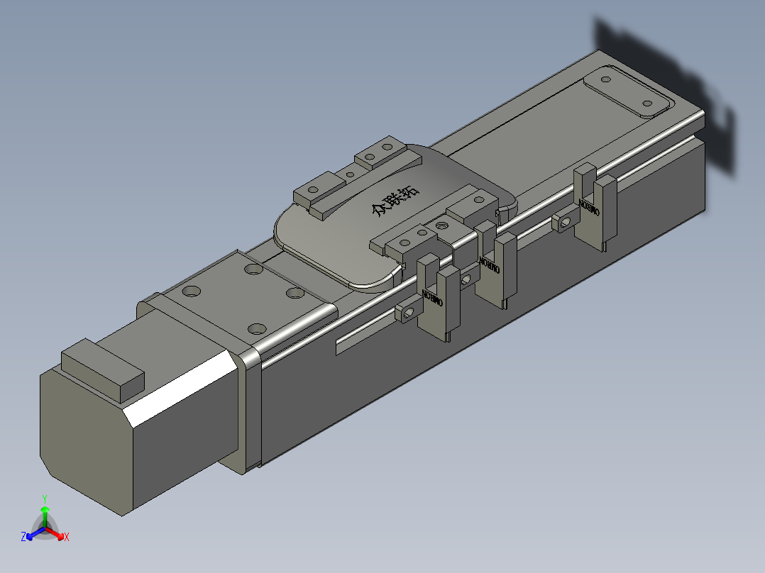765x573 pixels.
Task: Select the motor's front octagonal end face
Action: tap(87, 441)
